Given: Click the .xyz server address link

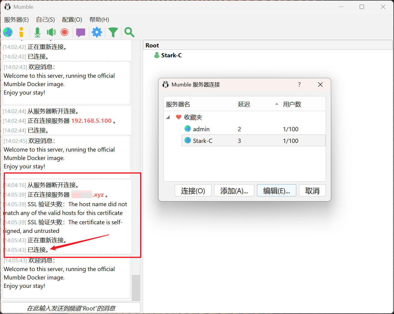Looking at the screenshot, I should point(88,195).
